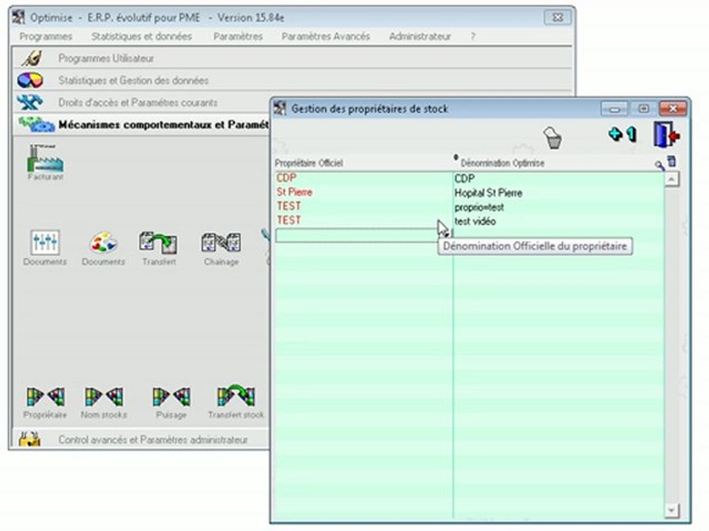Select the TEST row with test vidéo
709x531 pixels.
(x=363, y=221)
